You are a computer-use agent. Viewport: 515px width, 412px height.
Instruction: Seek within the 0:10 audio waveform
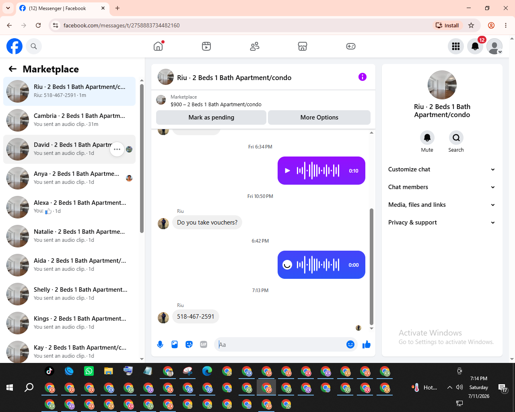pos(318,171)
